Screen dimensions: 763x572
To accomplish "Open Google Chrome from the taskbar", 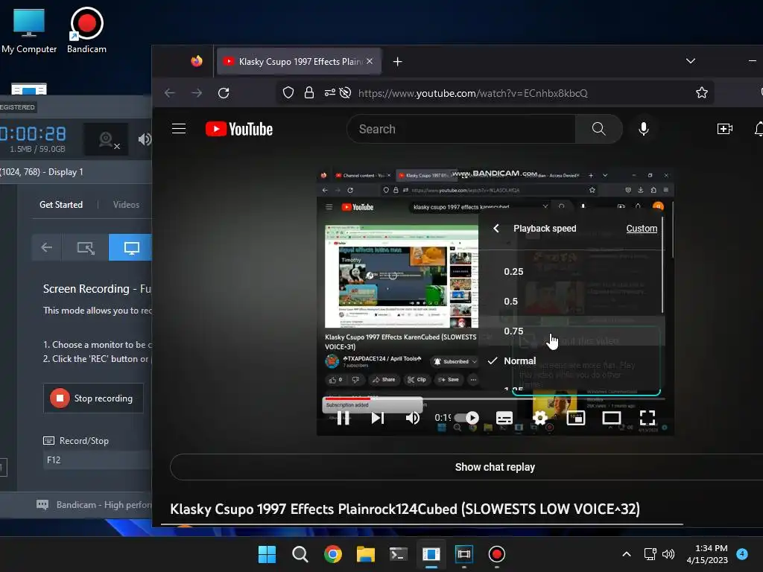I will (x=333, y=554).
